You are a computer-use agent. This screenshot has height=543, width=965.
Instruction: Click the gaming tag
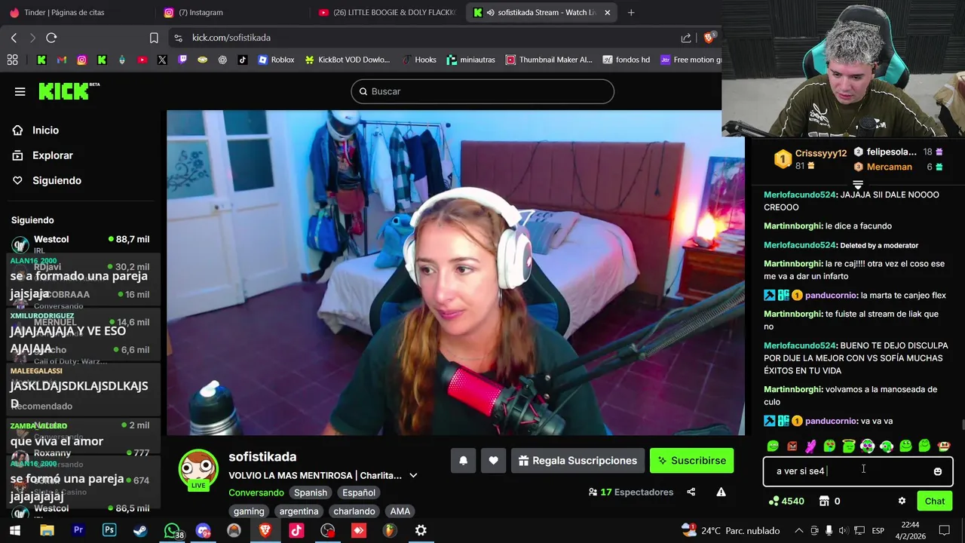coord(249,511)
